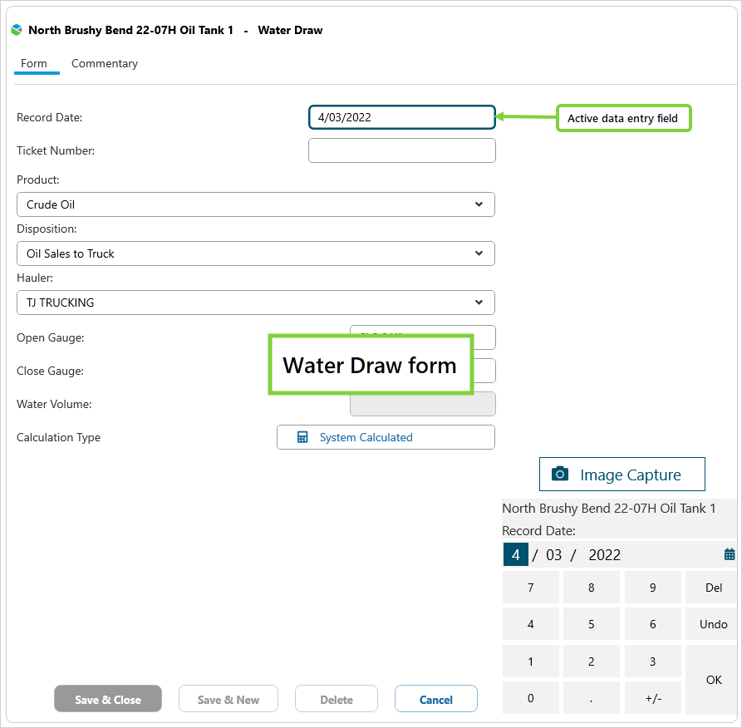The image size is (742, 728).
Task: Click the camera icon for Image Capture
Action: pyautogui.click(x=561, y=475)
